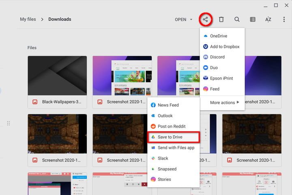Select the Black-Wallpapers-3 thumbnail
This screenshot has height=195, width=292.
57,76
